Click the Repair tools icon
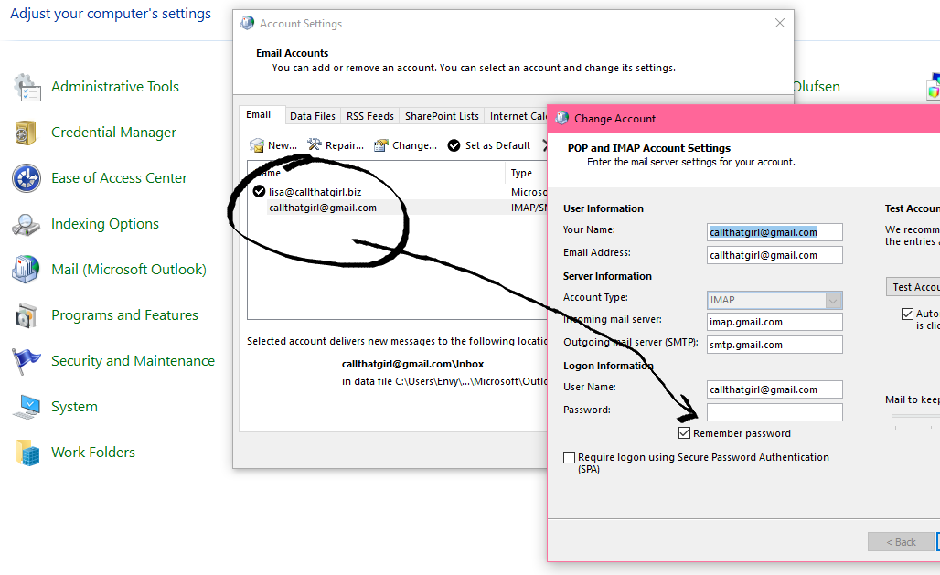Image resolution: width=940 pixels, height=575 pixels. (x=315, y=144)
